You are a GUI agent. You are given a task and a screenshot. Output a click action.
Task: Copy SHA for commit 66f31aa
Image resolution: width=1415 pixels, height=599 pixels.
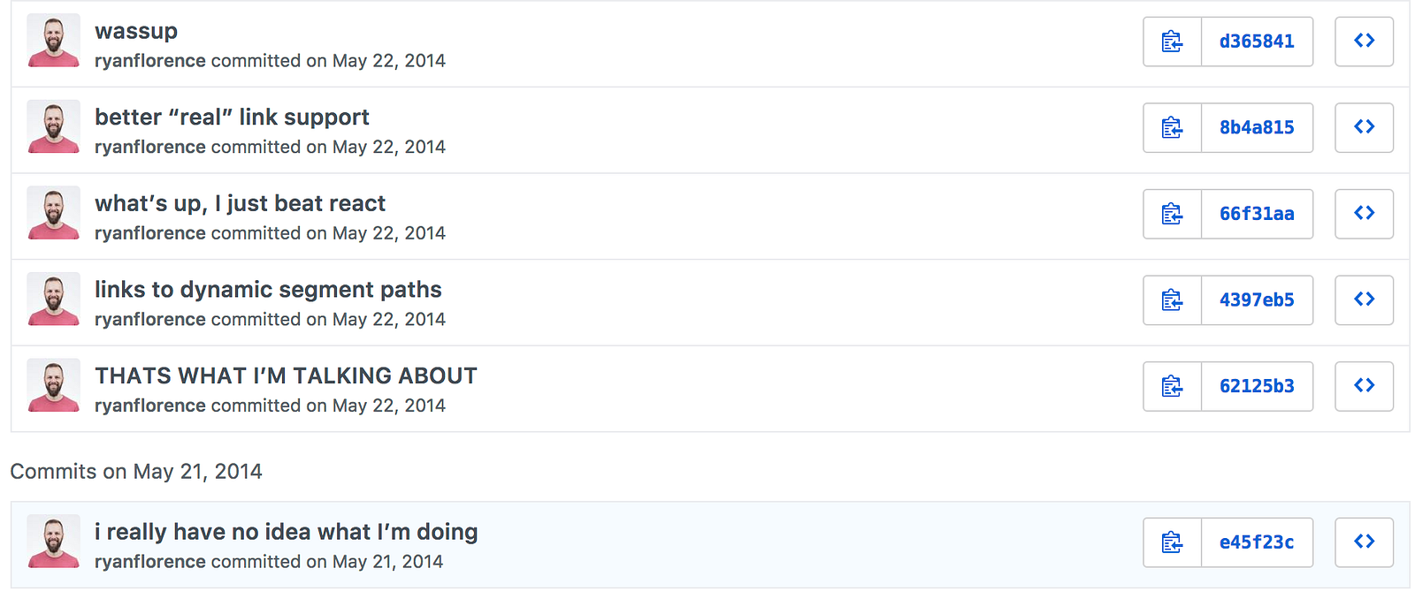point(1172,214)
